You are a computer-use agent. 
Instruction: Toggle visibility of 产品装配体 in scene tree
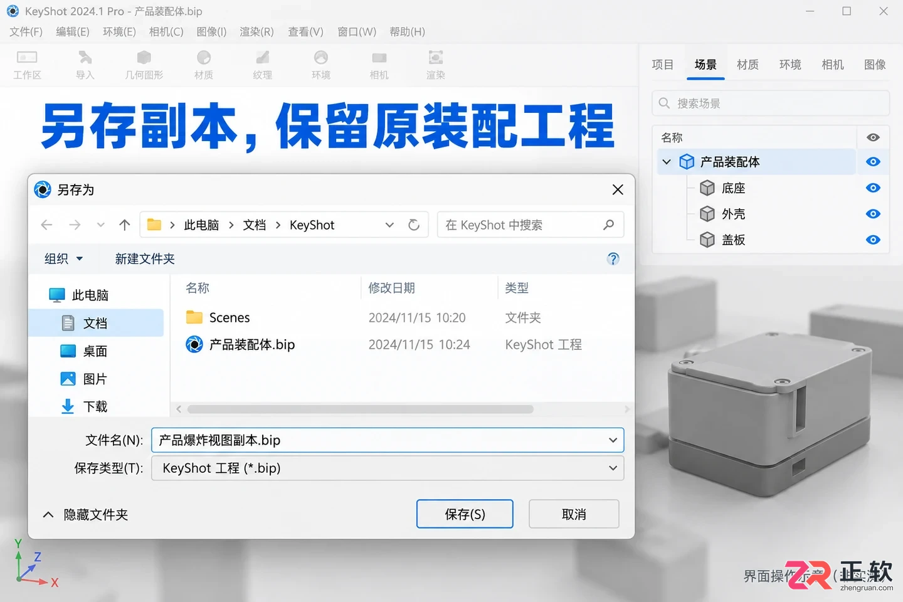[873, 162]
